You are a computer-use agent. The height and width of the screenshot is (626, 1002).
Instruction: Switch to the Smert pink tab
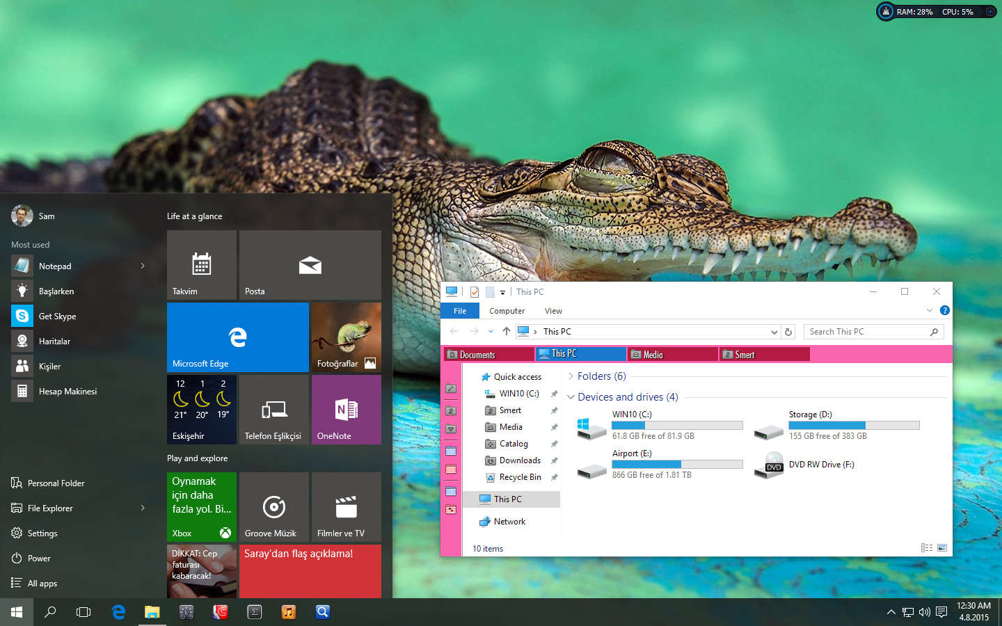[765, 354]
